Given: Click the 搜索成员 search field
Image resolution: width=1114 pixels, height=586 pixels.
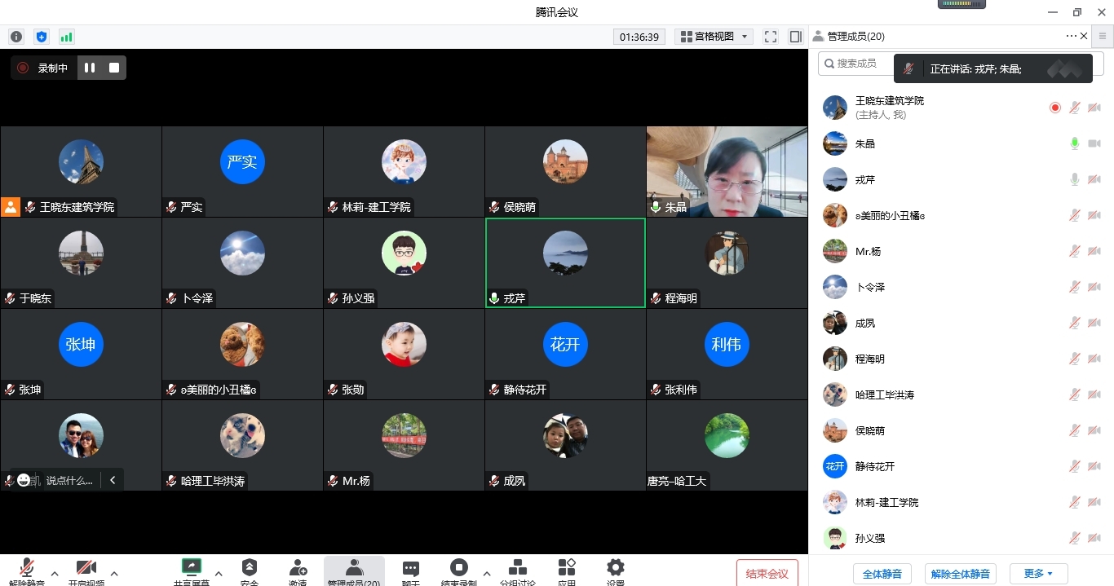Looking at the screenshot, I should [858, 64].
